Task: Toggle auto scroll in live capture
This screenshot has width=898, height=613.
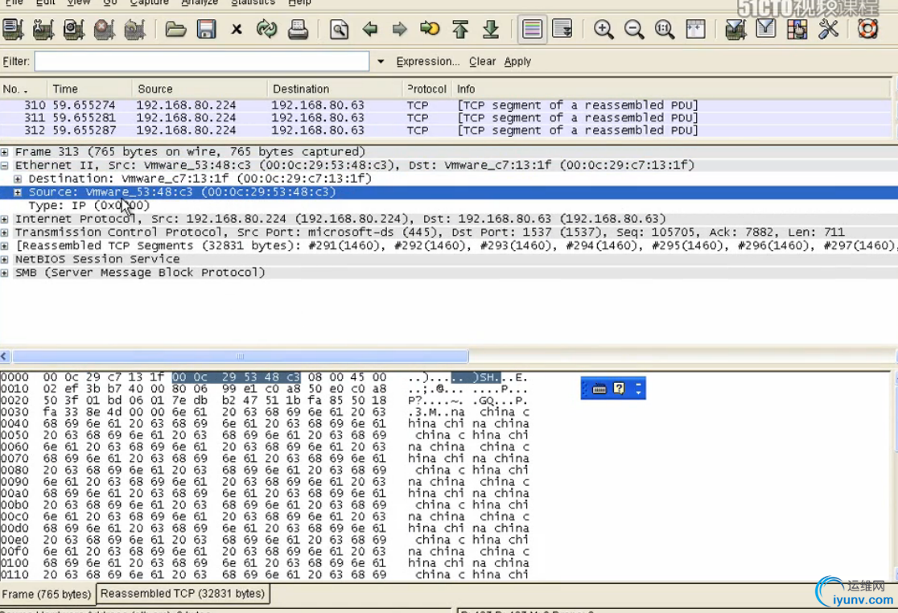Action: (562, 30)
